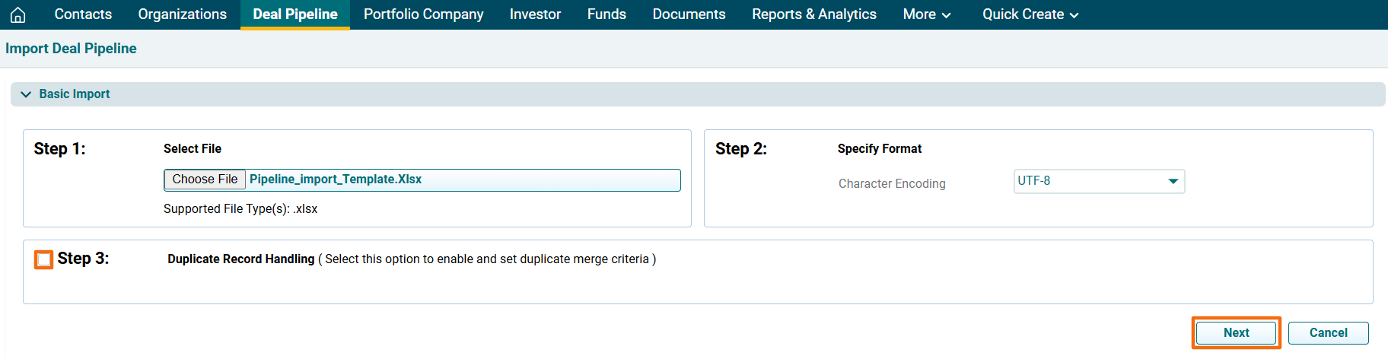
Task: Click the Import Deal Pipeline heading
Action: pos(71,49)
